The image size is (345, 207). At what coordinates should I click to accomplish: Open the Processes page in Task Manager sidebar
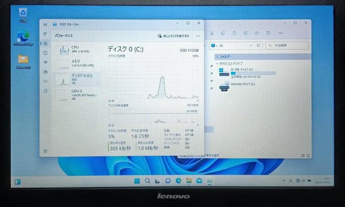[45, 34]
